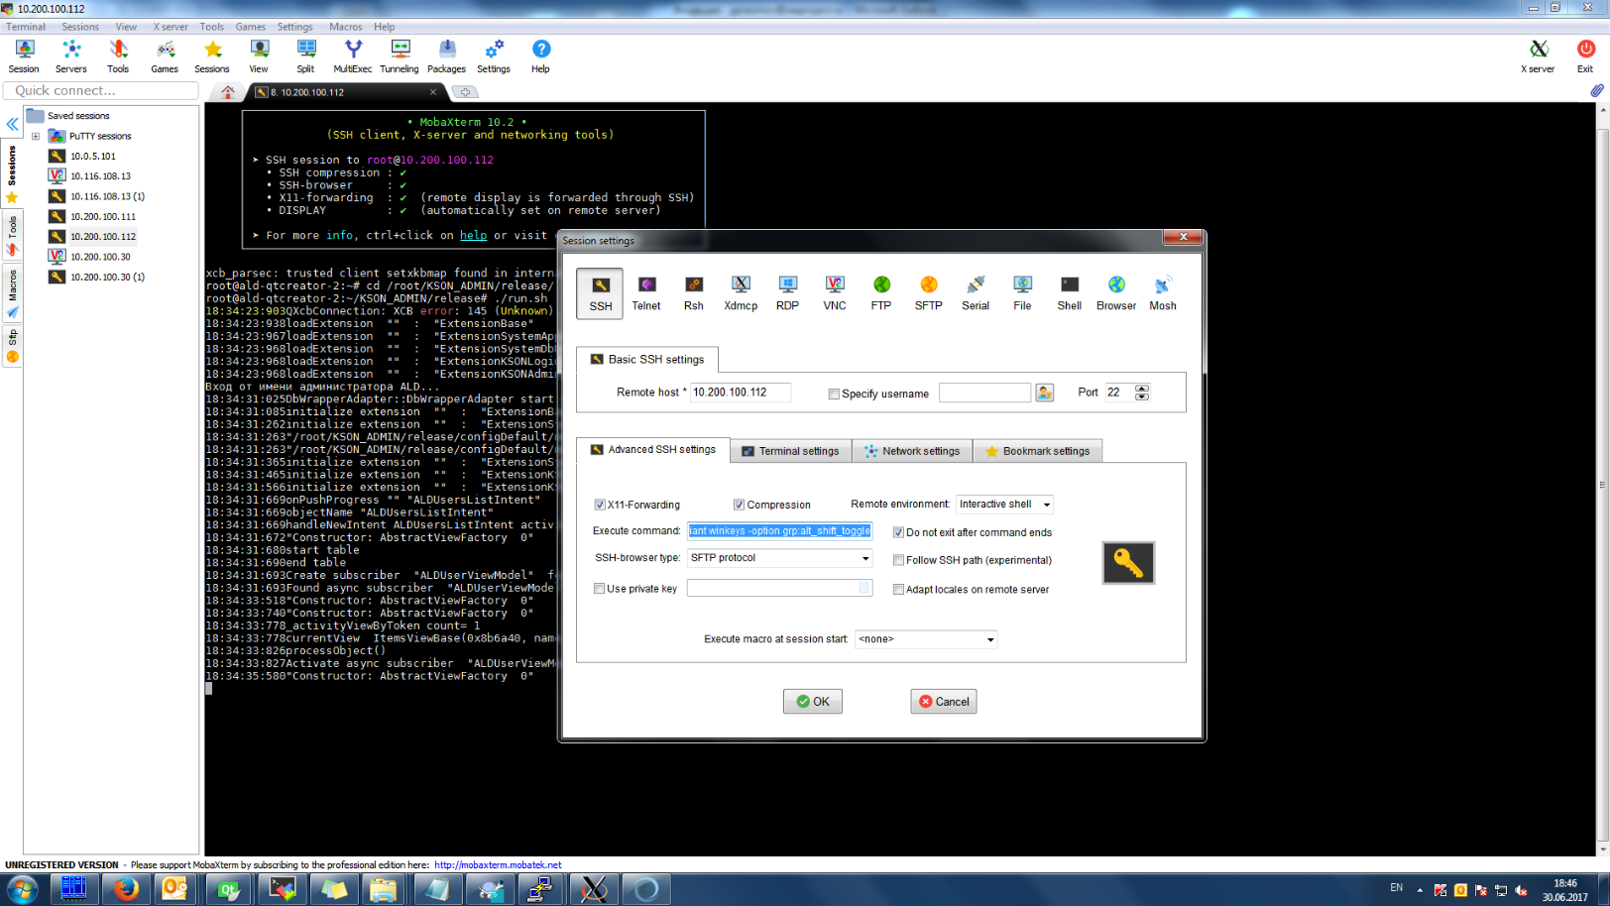Viewport: 1610px width, 906px height.
Task: Toggle the X11-Forwarding checkbox
Action: click(x=600, y=505)
